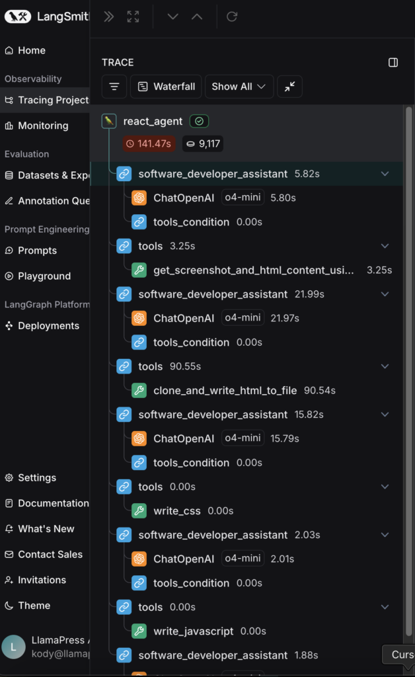
Task: Open Monitoring in the sidebar
Action: pyautogui.click(x=42, y=126)
